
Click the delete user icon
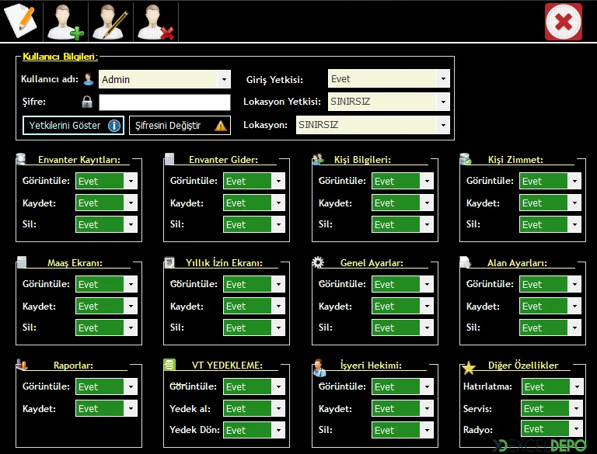pos(155,22)
